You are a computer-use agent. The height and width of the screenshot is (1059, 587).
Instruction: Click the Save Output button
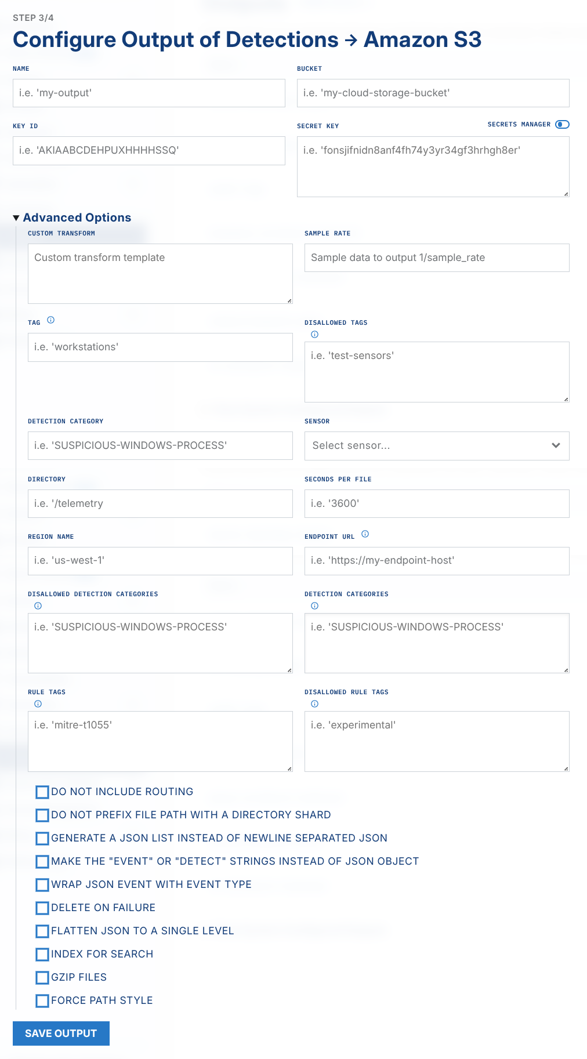[x=61, y=1033]
